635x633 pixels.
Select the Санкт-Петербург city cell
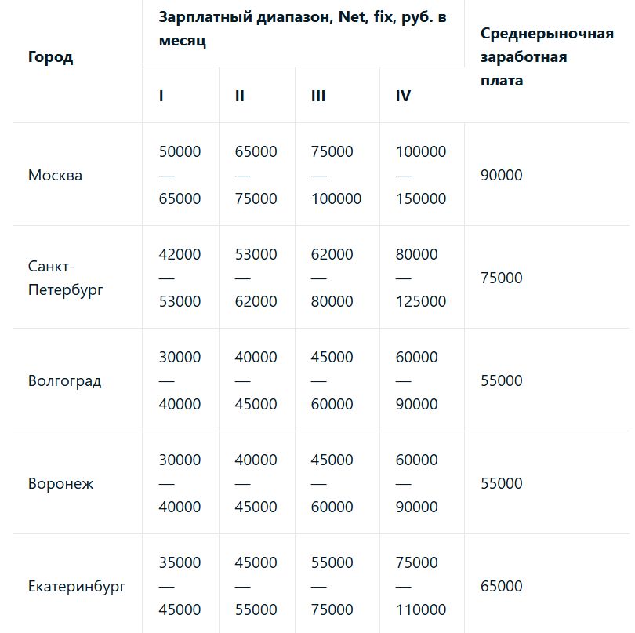65,278
